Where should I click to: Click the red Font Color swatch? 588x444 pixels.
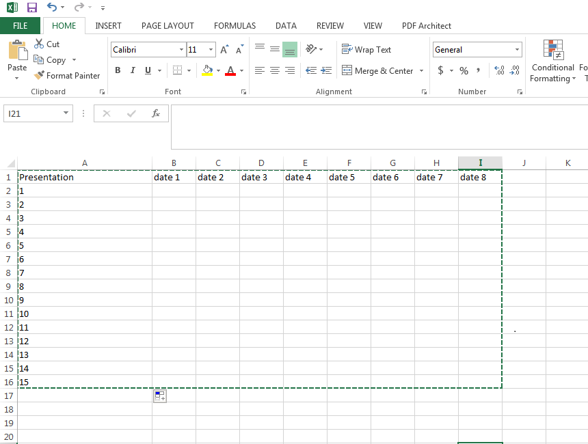[x=232, y=75]
